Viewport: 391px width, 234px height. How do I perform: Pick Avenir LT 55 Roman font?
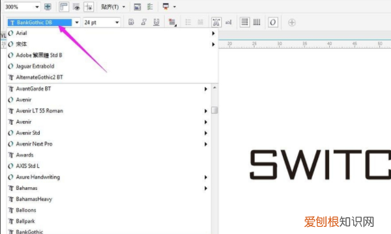(x=39, y=110)
